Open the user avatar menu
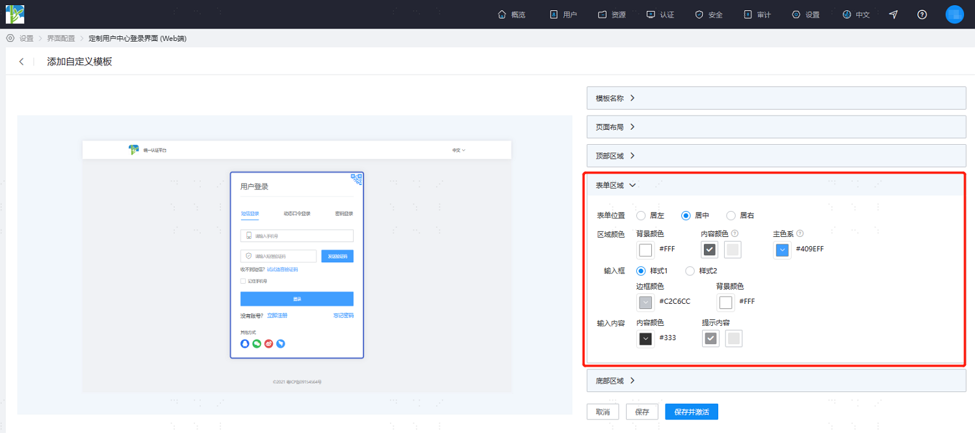This screenshot has height=433, width=975. (954, 14)
